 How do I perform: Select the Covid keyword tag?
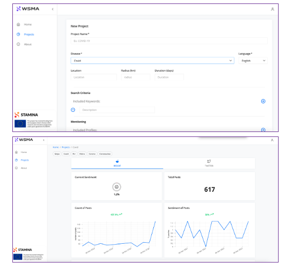[66, 154]
